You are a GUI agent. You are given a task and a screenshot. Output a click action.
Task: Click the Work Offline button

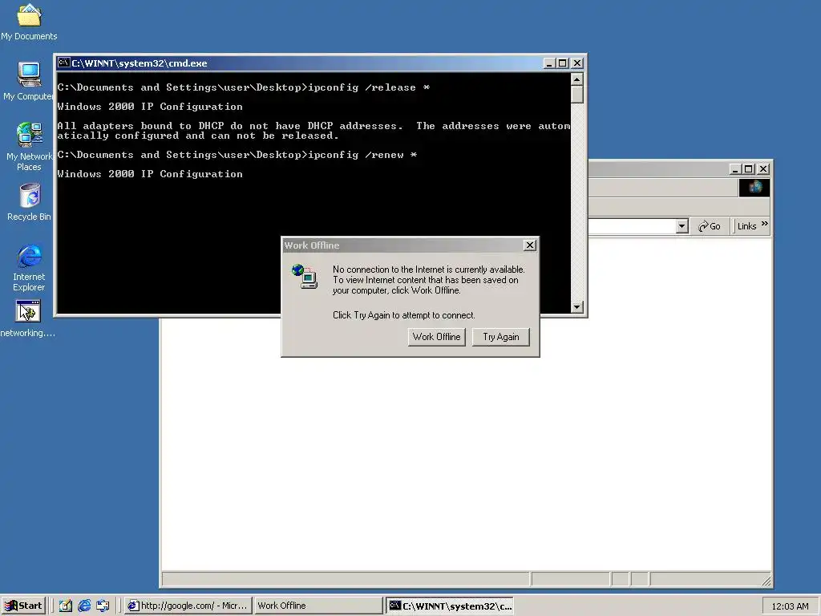(437, 337)
